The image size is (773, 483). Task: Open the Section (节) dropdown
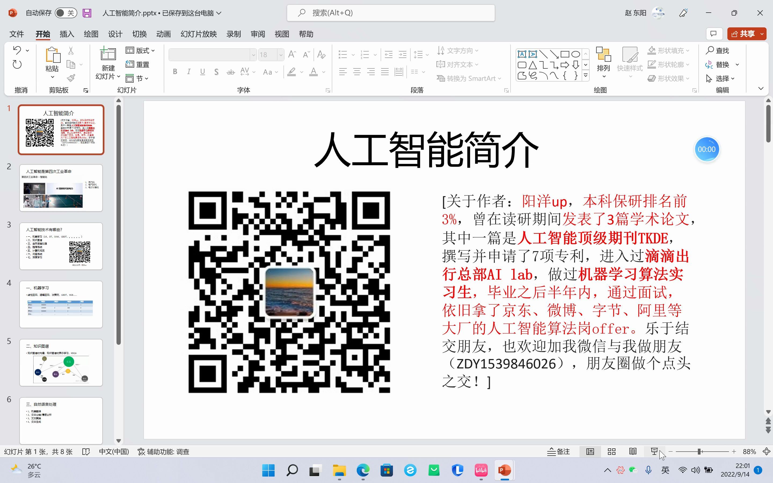click(137, 78)
